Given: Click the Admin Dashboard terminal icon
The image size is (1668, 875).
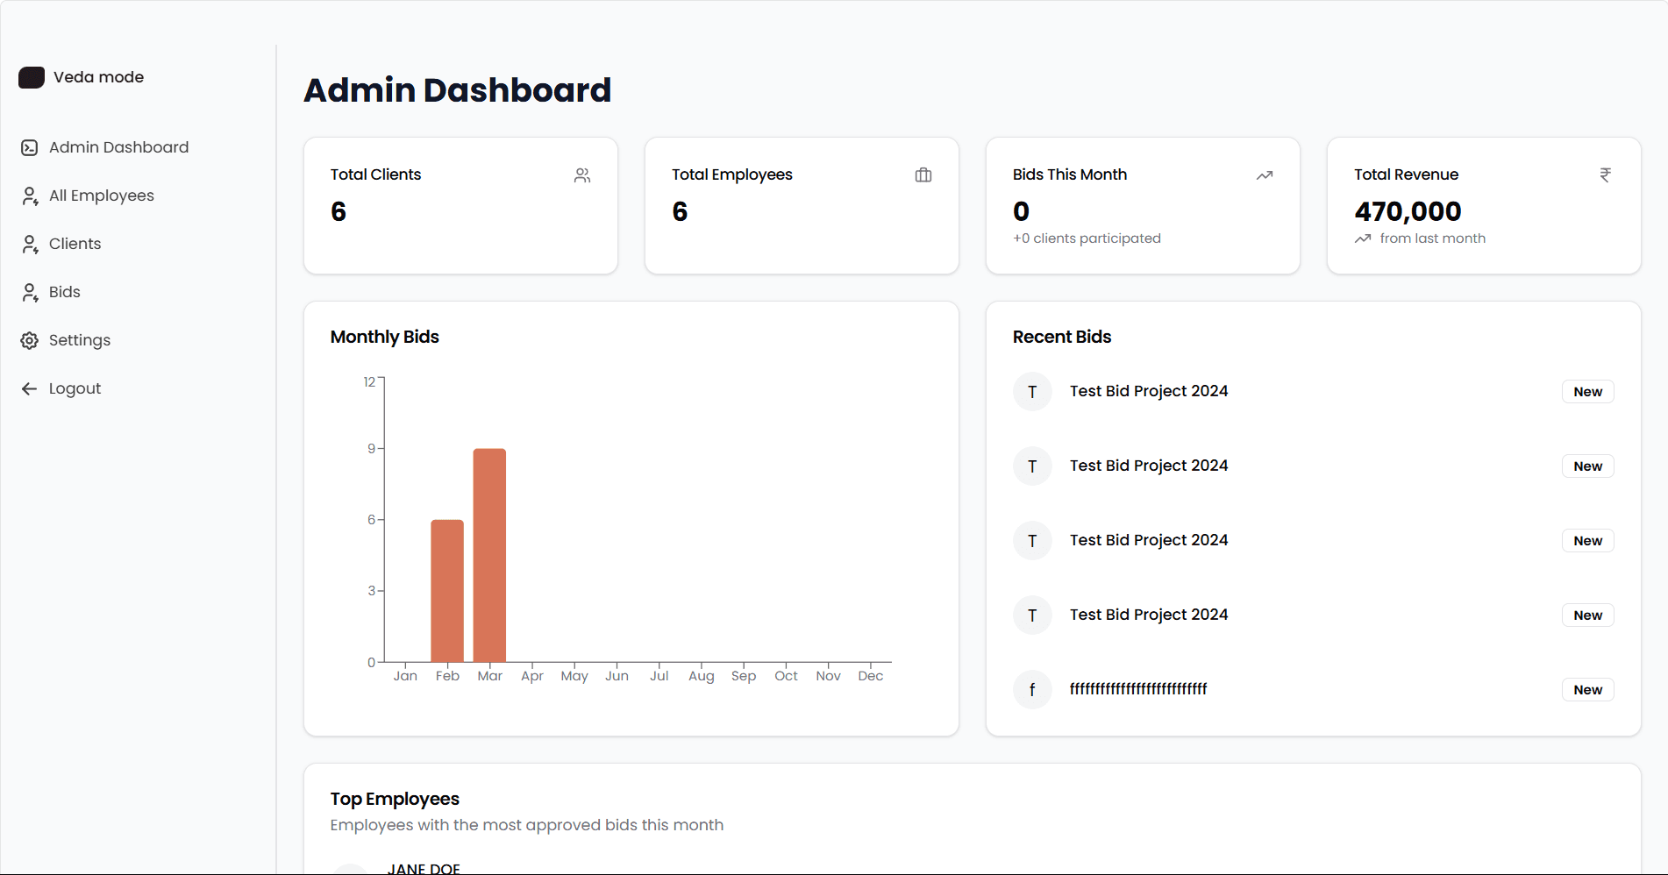Looking at the screenshot, I should 30,147.
